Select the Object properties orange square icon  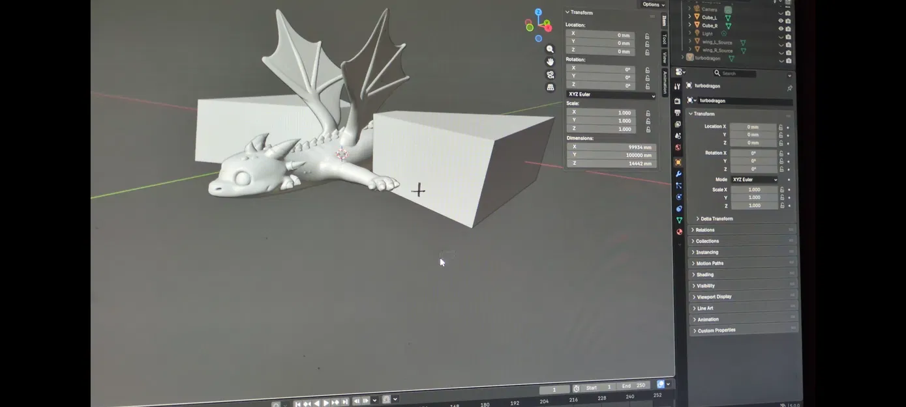678,162
